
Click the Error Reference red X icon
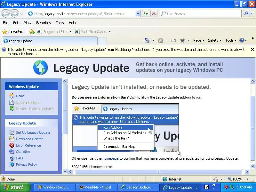click(x=12, y=145)
